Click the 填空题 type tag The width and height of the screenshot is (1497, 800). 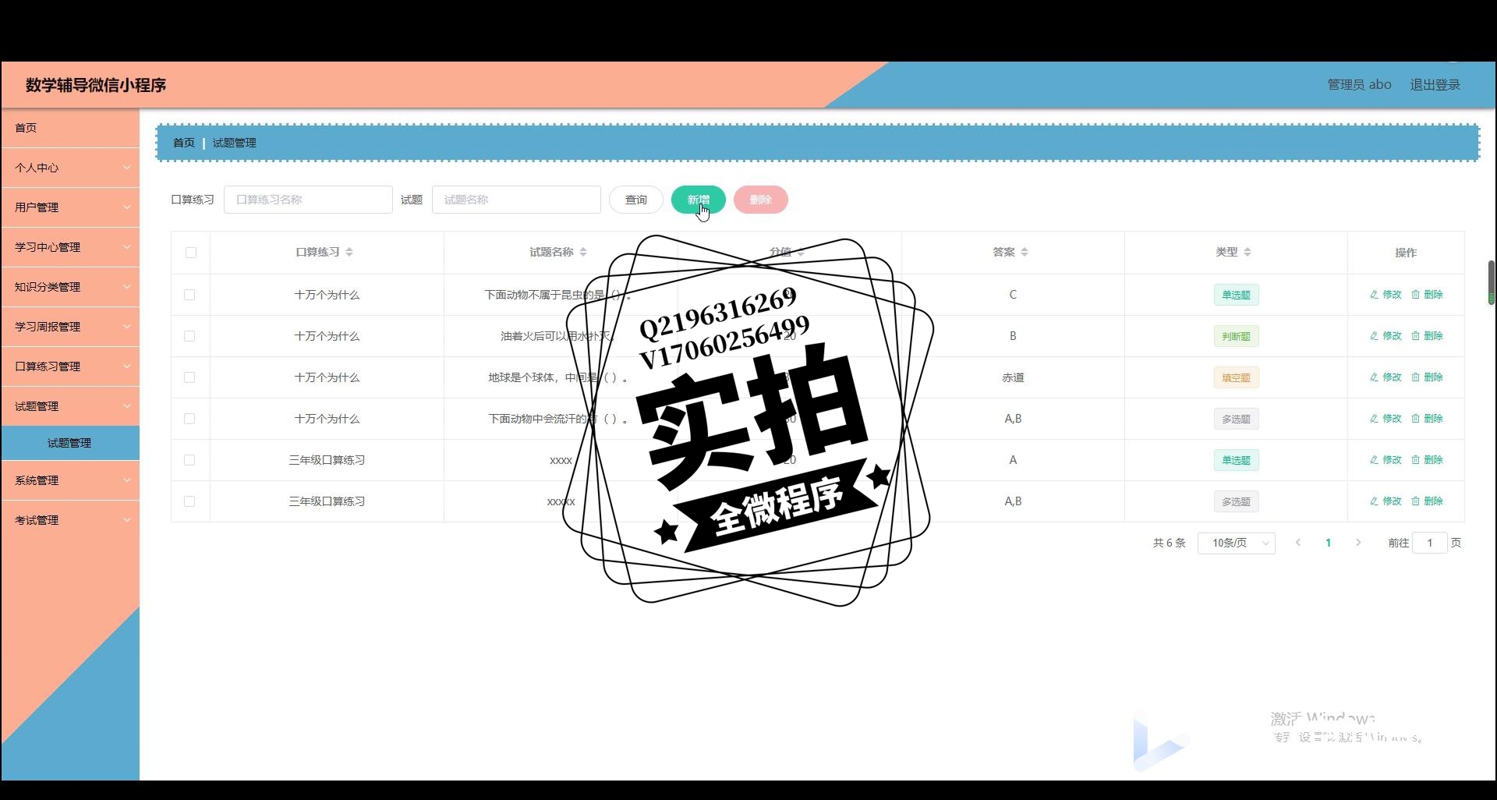point(1236,377)
